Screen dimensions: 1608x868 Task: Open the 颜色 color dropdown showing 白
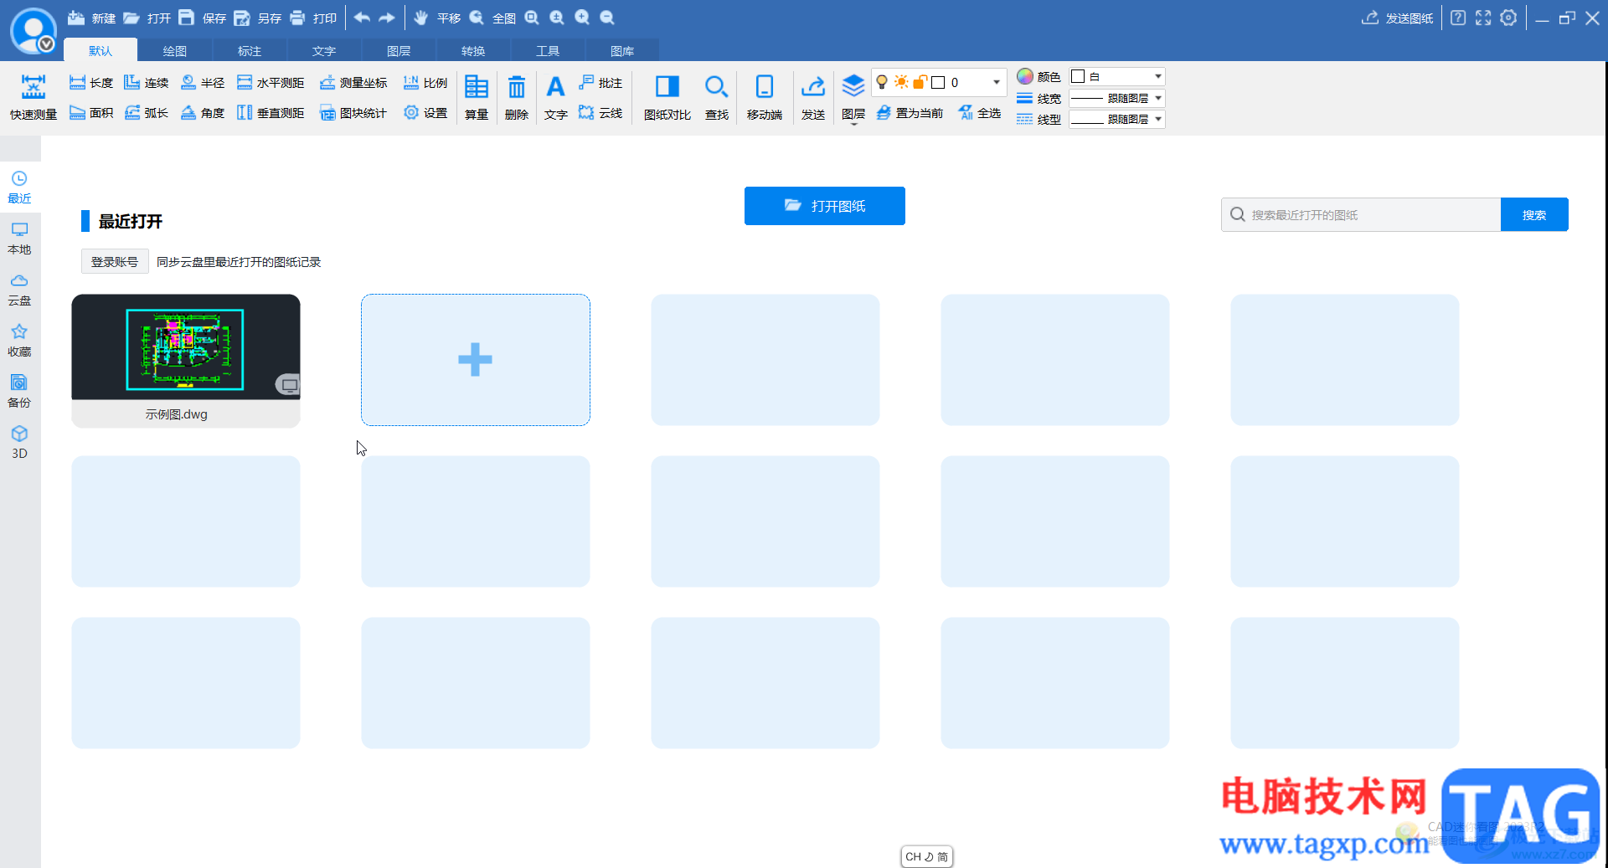(1116, 76)
